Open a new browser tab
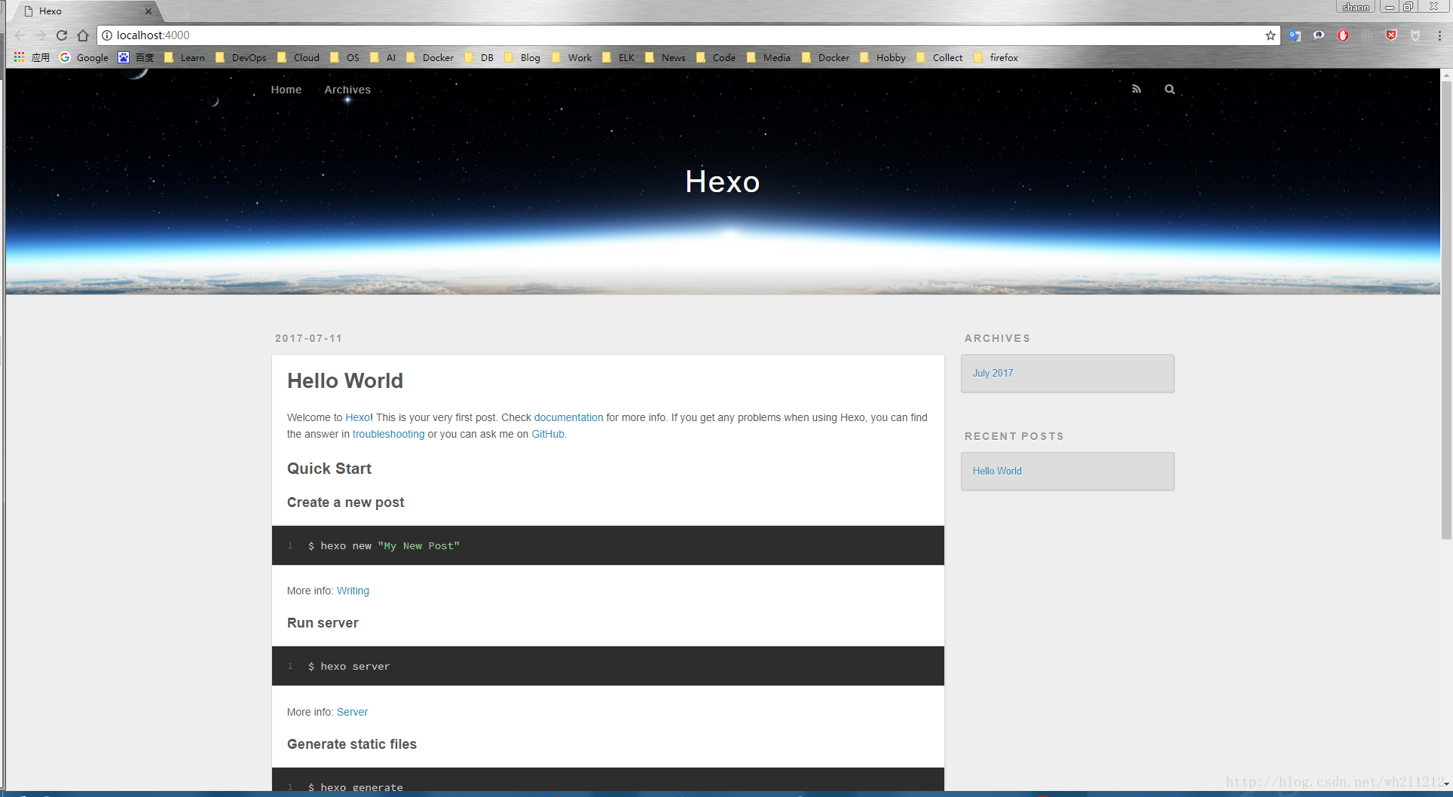The image size is (1453, 797). [x=176, y=11]
